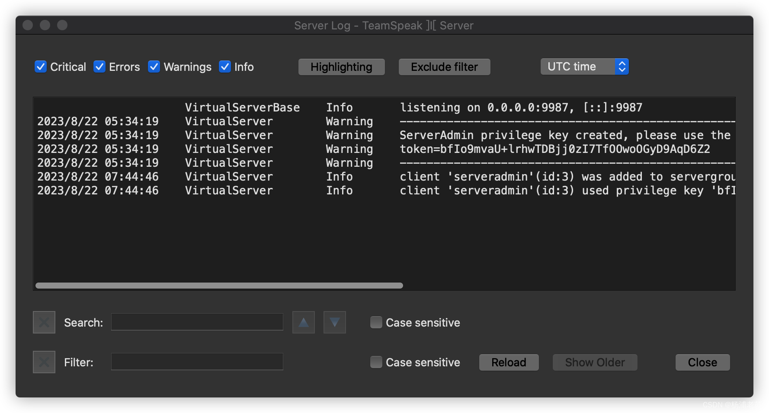Focus the Filter input field
The image size is (769, 413).
coord(197,362)
